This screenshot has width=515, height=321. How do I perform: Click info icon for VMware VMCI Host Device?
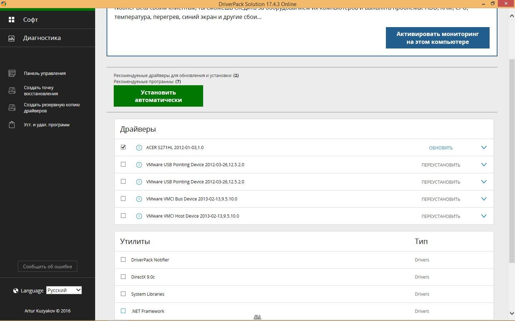tap(139, 216)
